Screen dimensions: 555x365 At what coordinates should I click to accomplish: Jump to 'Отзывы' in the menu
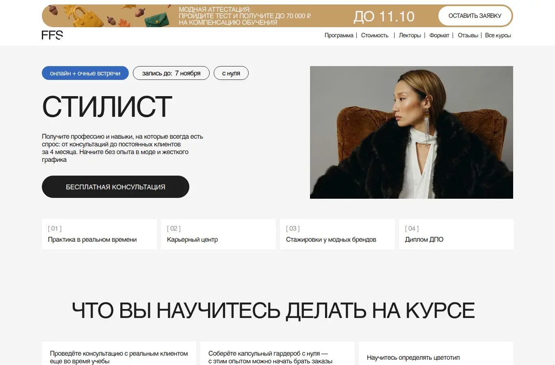click(468, 35)
